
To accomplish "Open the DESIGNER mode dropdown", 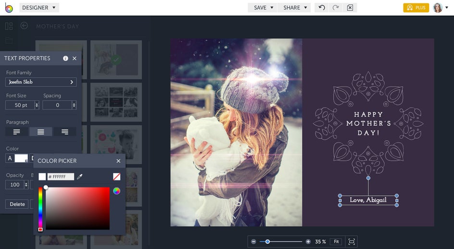I will (39, 8).
